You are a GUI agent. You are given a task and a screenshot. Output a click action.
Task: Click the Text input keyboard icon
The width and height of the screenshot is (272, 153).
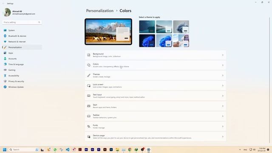(x=89, y=96)
